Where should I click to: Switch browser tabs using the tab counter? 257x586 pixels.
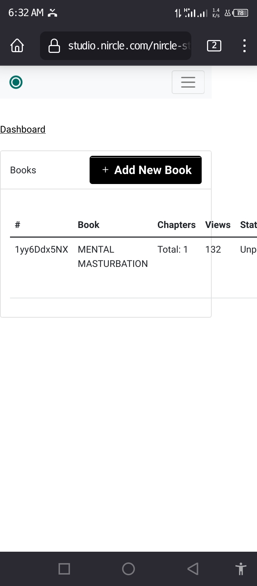(214, 46)
